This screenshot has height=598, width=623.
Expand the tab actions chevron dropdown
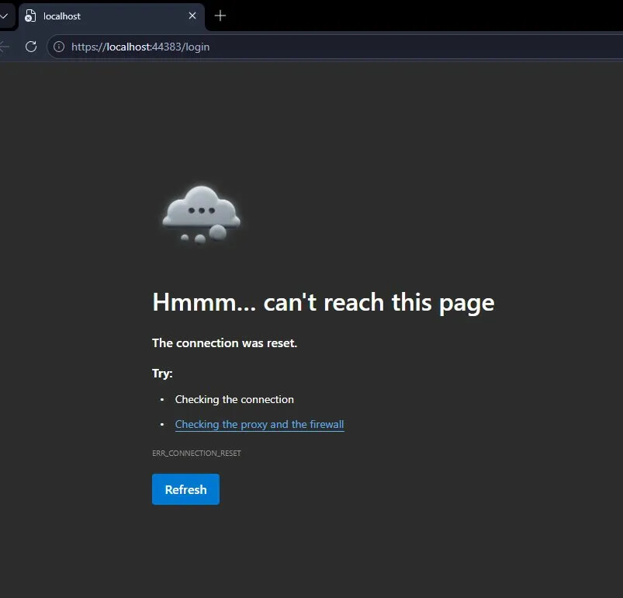pyautogui.click(x=4, y=16)
